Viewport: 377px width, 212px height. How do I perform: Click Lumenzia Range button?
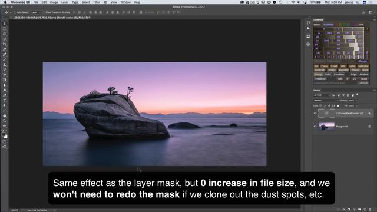362,61
